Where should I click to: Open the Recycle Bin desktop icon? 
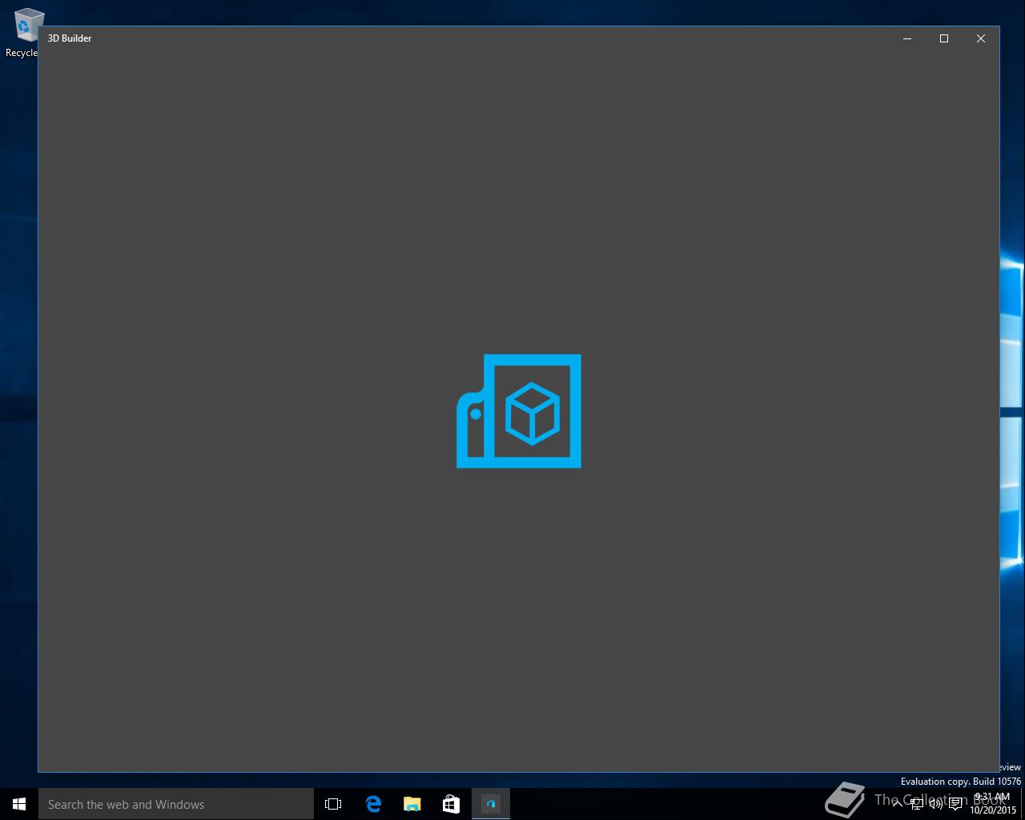(x=24, y=33)
